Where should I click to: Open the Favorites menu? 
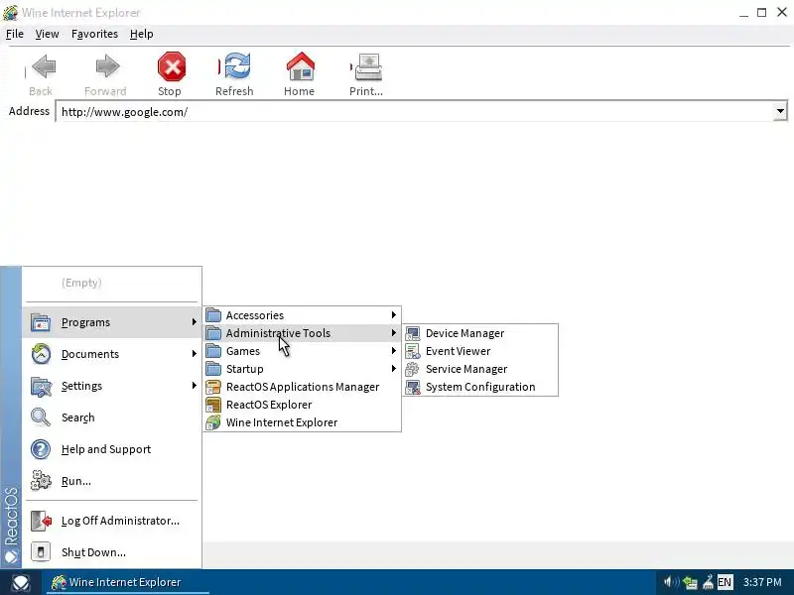coord(94,34)
